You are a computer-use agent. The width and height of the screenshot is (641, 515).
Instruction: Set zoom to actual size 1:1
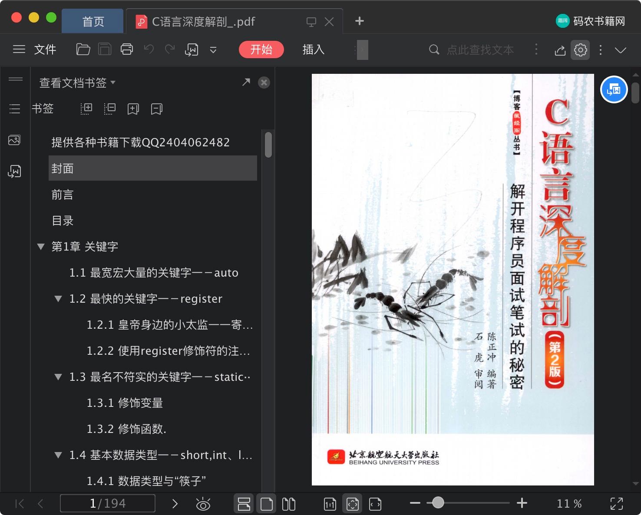pyautogui.click(x=330, y=504)
